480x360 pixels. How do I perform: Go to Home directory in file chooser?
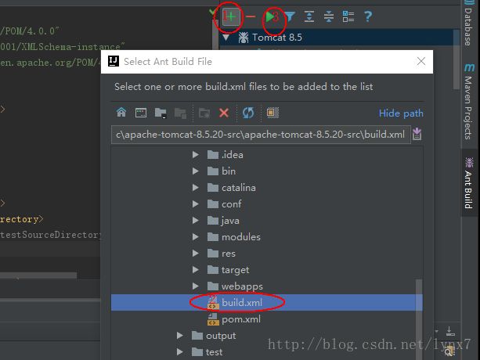tap(121, 113)
